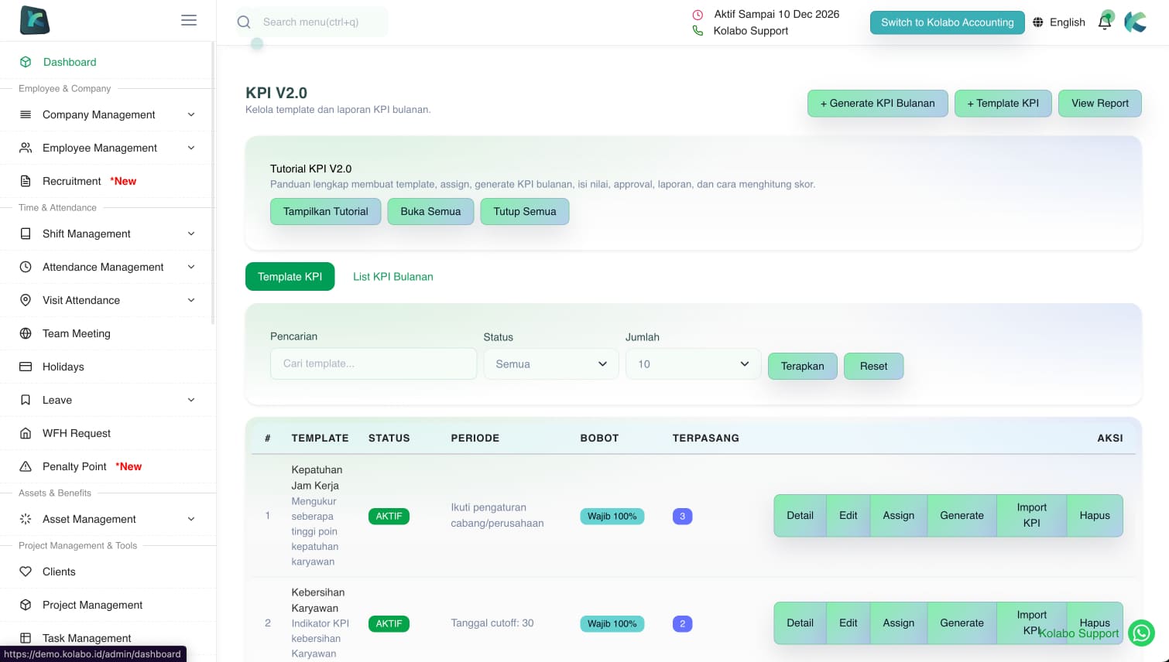Expand the Attendance Management chevron
1169x662 pixels.
click(191, 267)
